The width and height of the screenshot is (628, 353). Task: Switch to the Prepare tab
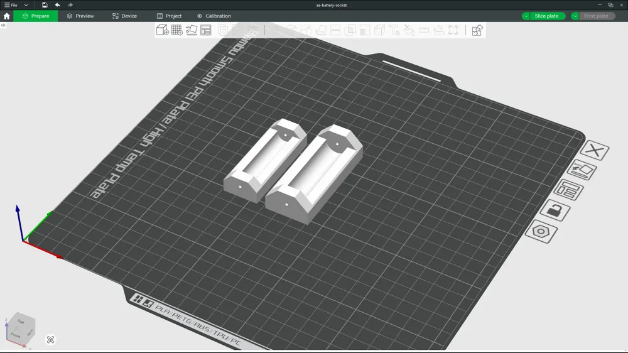(36, 16)
